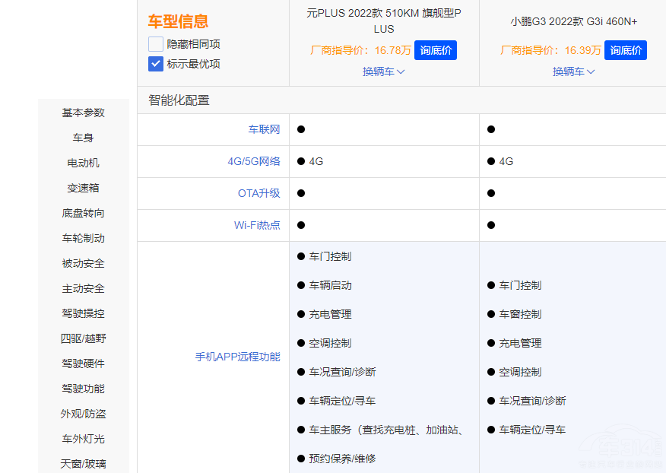Jump to 车身 section in sidebar

[x=84, y=138]
